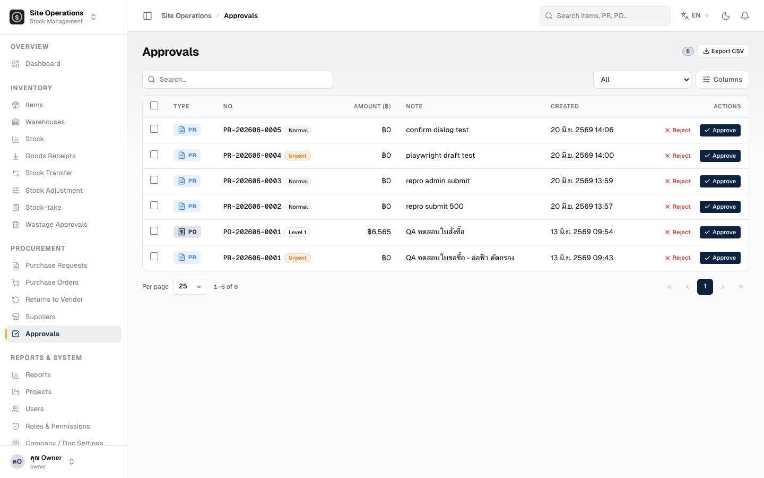Expand the Site Operations workspace switcher
Image resolution: width=764 pixels, height=478 pixels.
point(93,17)
